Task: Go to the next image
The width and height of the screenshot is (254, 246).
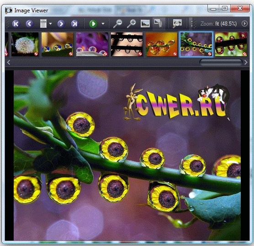Action: (61, 24)
